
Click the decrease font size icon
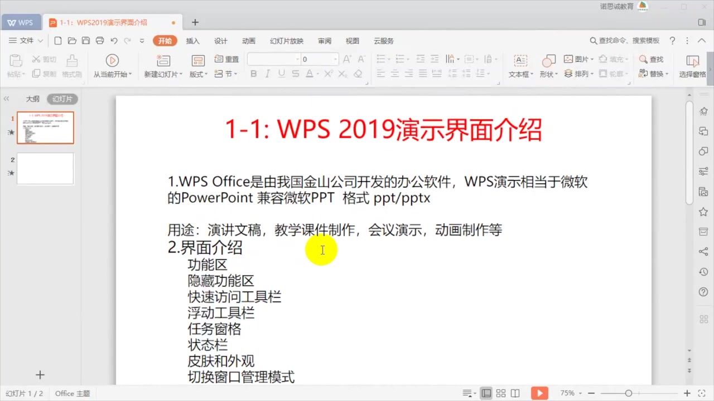pos(361,59)
